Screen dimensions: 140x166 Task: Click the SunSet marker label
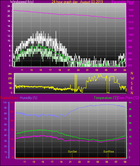72,152
